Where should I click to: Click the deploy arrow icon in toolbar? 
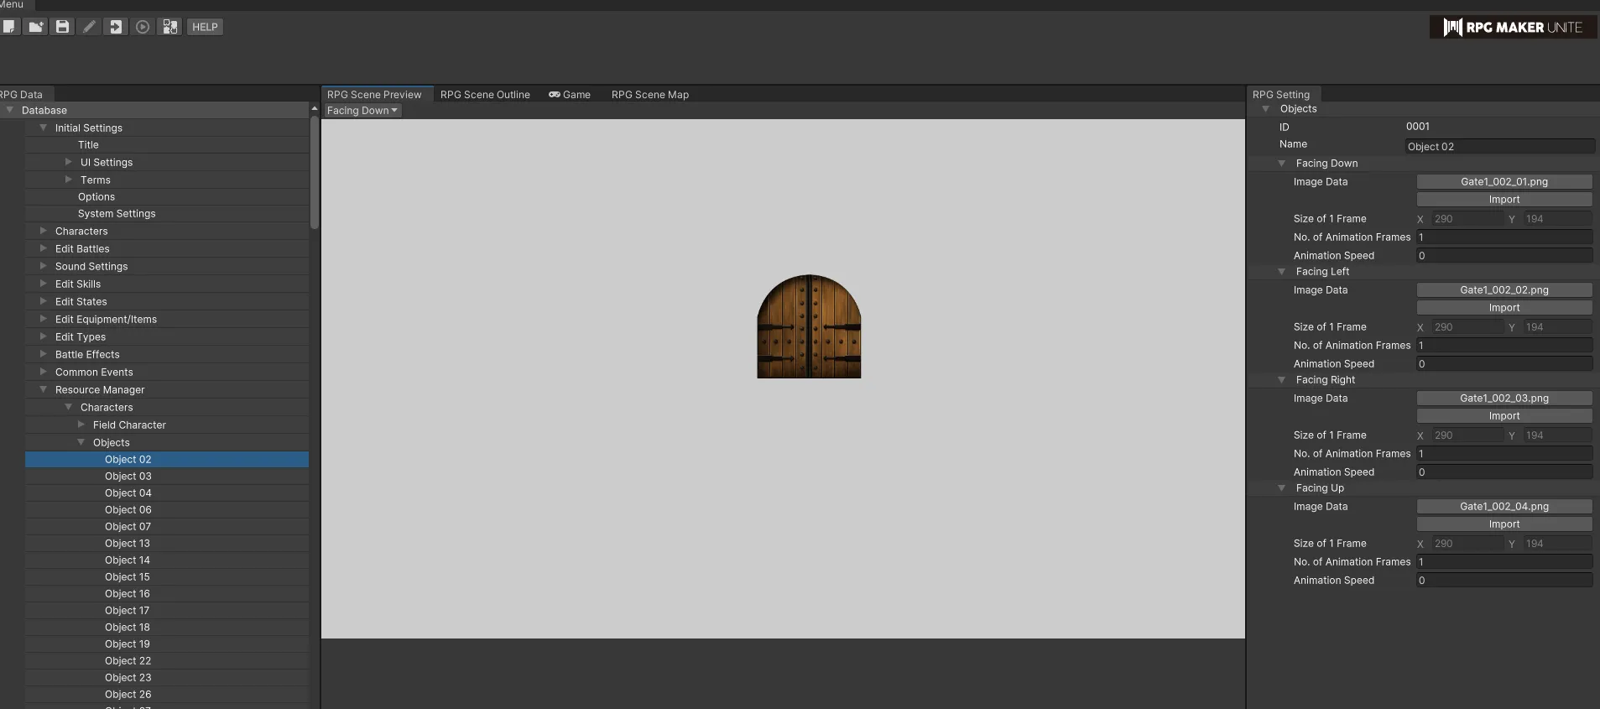116,27
